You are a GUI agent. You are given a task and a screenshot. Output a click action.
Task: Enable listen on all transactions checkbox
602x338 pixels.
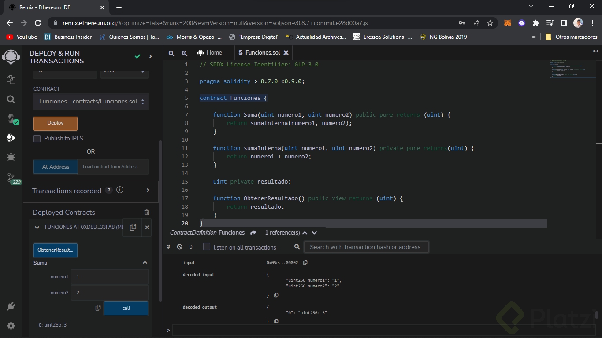206,247
